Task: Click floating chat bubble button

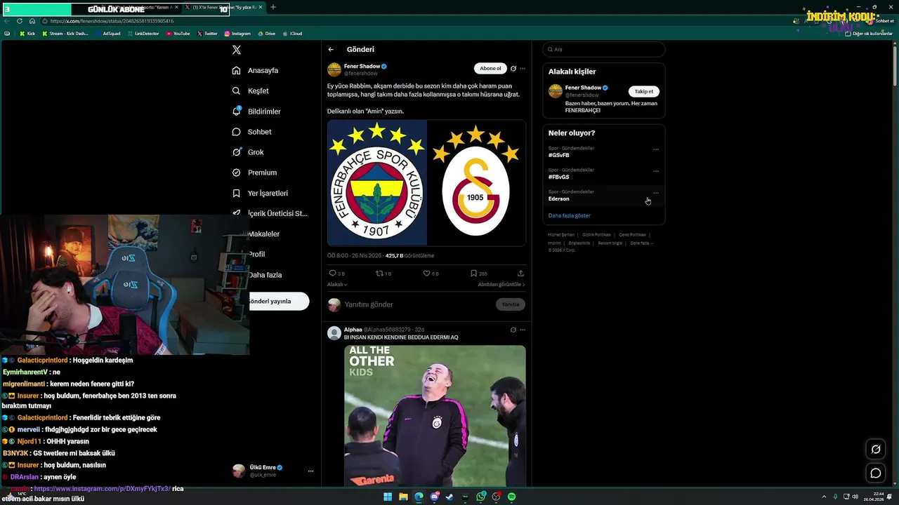Action: click(876, 473)
